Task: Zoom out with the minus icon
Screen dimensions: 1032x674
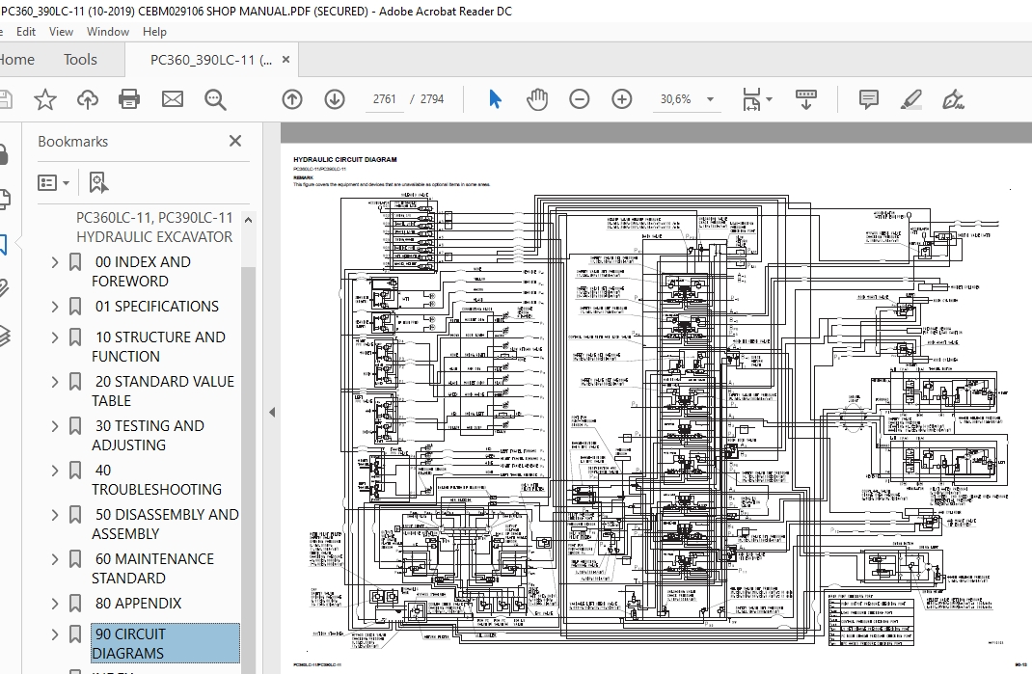Action: [580, 99]
